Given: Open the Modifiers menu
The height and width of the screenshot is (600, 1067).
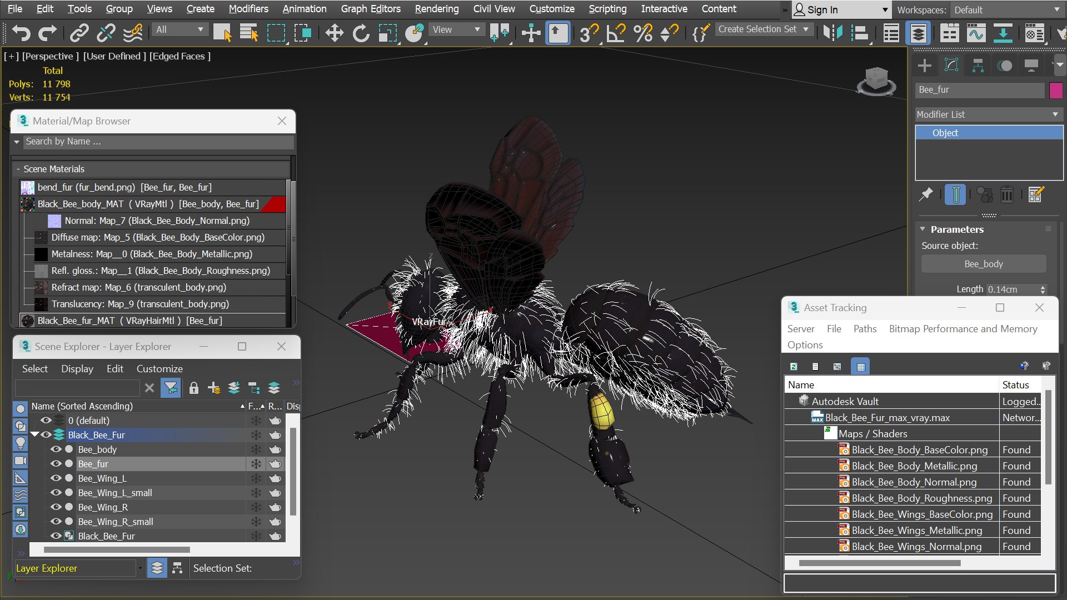Looking at the screenshot, I should (x=248, y=9).
